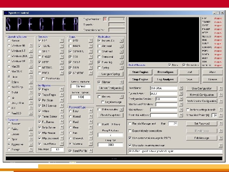Image resolution: width=229 pixels, height=172 pixels.
Task: Open help for the BO2K trap
Action: click(x=91, y=68)
